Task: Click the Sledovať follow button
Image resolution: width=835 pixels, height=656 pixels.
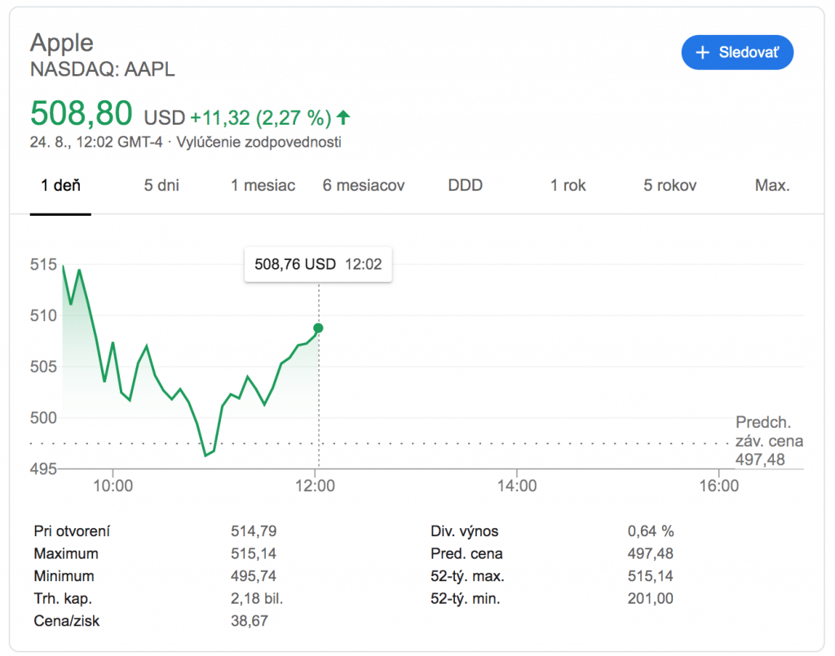Action: click(x=737, y=53)
